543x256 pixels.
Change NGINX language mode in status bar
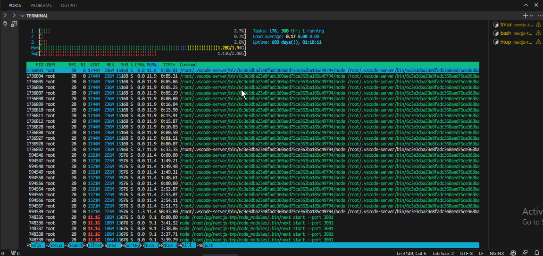(497, 253)
